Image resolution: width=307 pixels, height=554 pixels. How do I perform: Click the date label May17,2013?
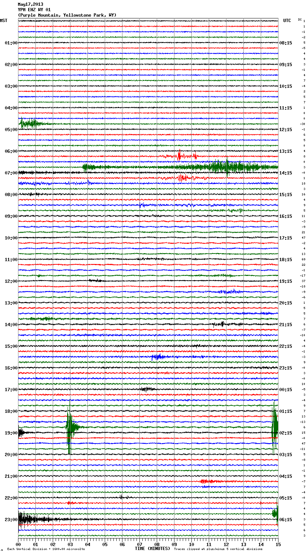pos(30,4)
